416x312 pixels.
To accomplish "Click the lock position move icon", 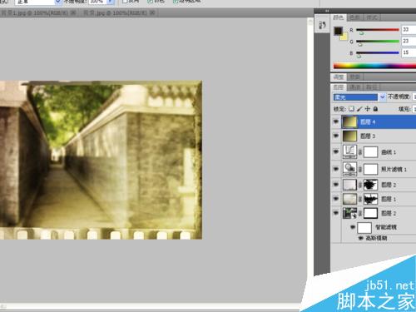I will point(368,109).
